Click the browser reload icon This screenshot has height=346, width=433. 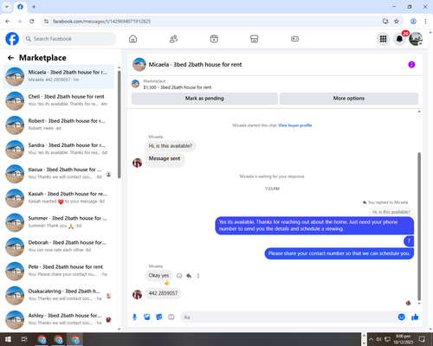point(32,22)
